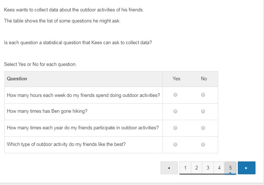Click the Question column header
The width and height of the screenshot is (264, 185).
click(x=17, y=78)
